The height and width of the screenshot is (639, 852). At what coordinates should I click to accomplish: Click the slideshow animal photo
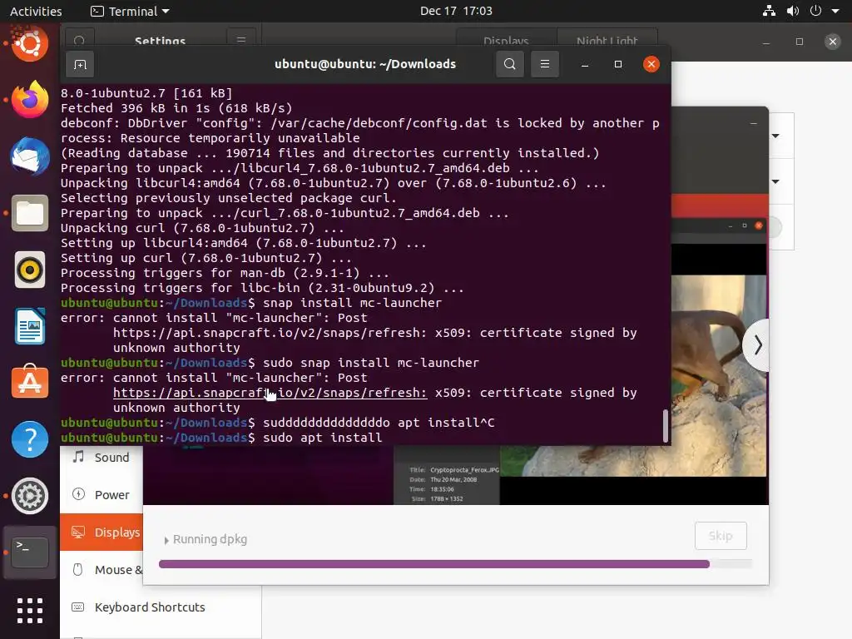(633, 375)
